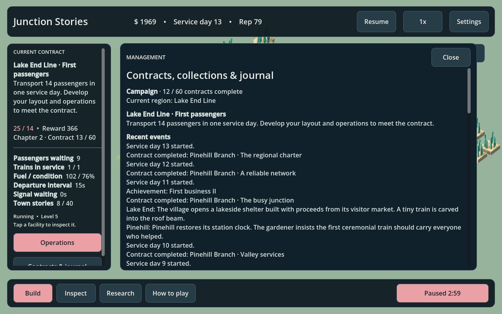The image size is (502, 314).
Task: Click the 'Town stories 8 / 40' stat
Action: pyautogui.click(x=43, y=203)
